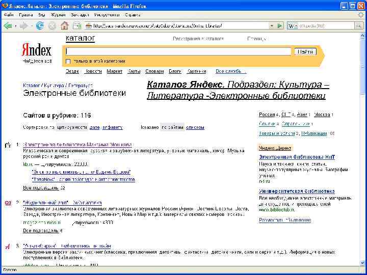Open the Маркет service link
Image resolution: width=367 pixels, height=275 pixels.
tap(115, 71)
